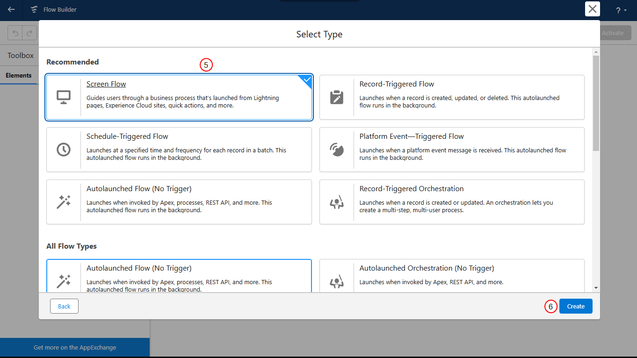Click the Screen Flow description text
Image resolution: width=637 pixels, height=358 pixels.
(183, 102)
